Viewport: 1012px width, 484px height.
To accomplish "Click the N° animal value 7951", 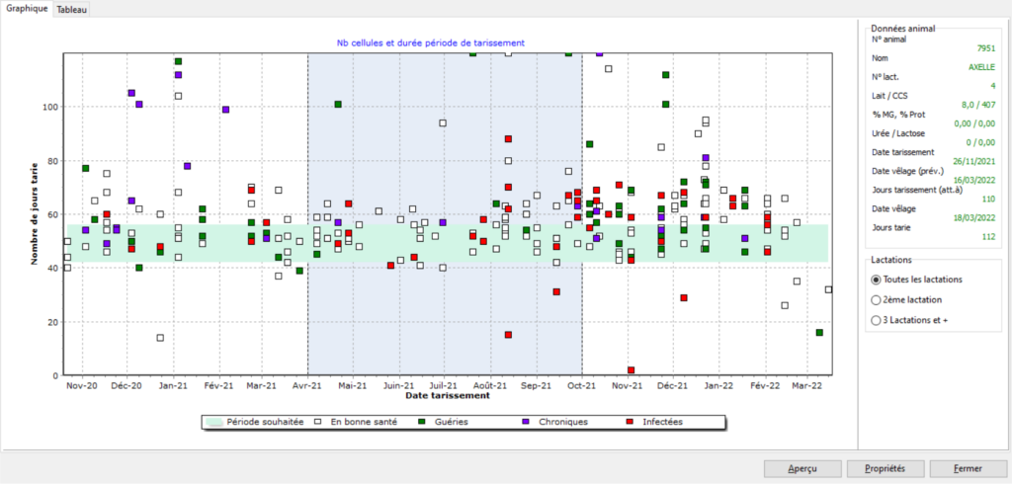I will coord(985,47).
